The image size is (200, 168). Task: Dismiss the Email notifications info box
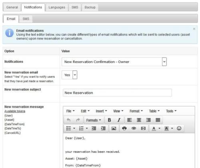[194, 29]
